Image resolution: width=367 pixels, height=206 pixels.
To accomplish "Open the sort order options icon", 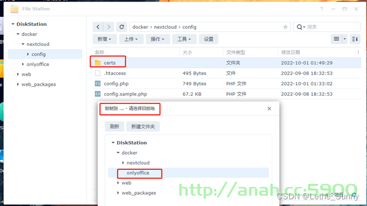I will click(x=355, y=39).
